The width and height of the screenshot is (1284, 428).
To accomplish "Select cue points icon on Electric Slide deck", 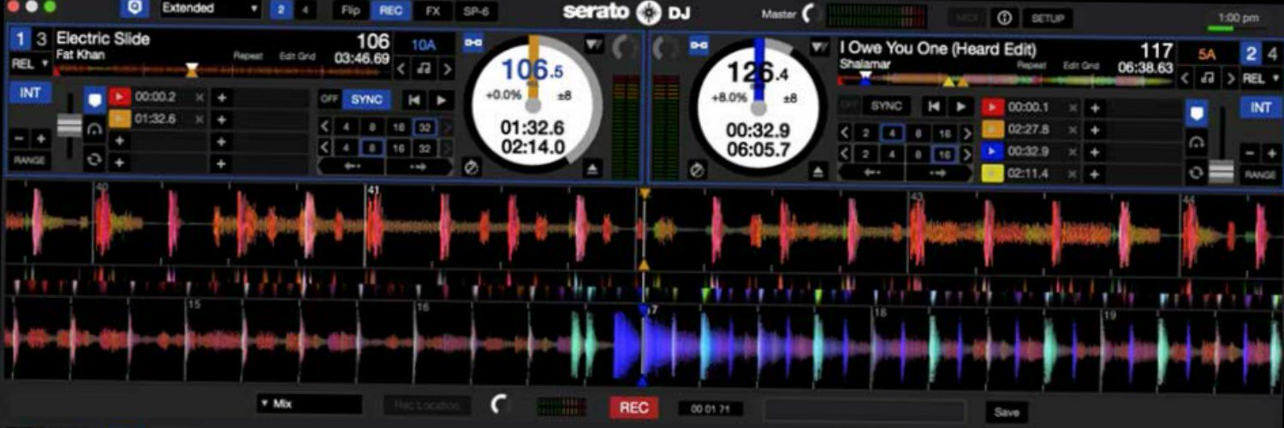I will (94, 99).
